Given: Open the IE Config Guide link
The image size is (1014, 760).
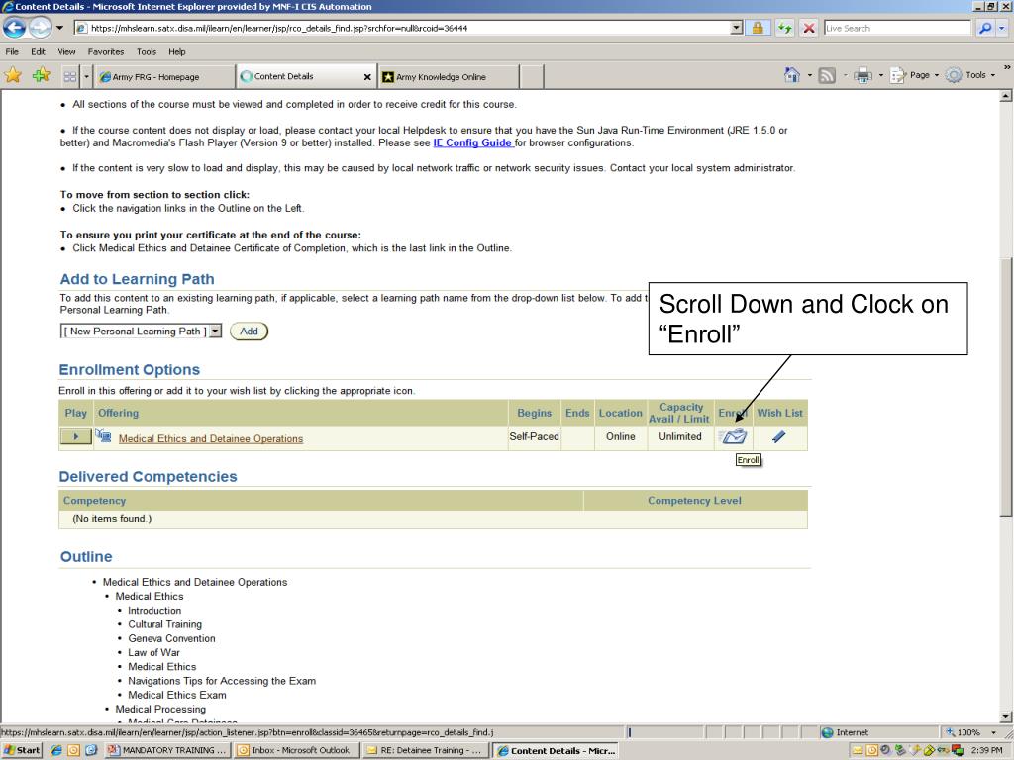Looking at the screenshot, I should pos(472,142).
